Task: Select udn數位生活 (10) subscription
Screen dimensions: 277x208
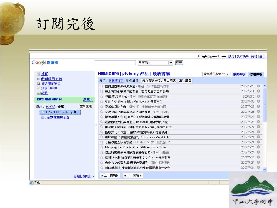Action: (57, 118)
